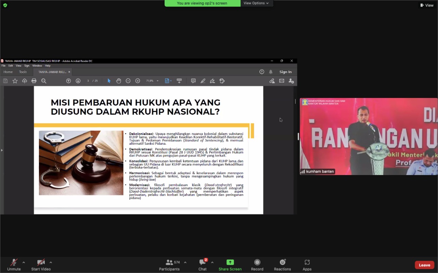
Task: Open the Tools tab in Acrobat
Action: pos(23,72)
